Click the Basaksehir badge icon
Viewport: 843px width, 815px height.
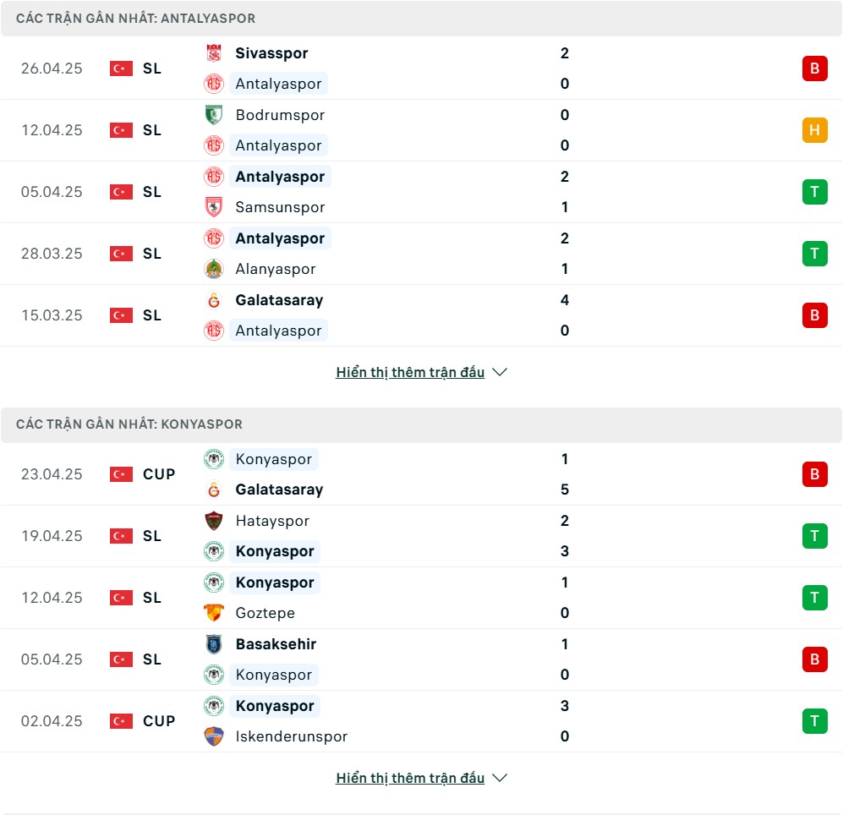point(214,644)
